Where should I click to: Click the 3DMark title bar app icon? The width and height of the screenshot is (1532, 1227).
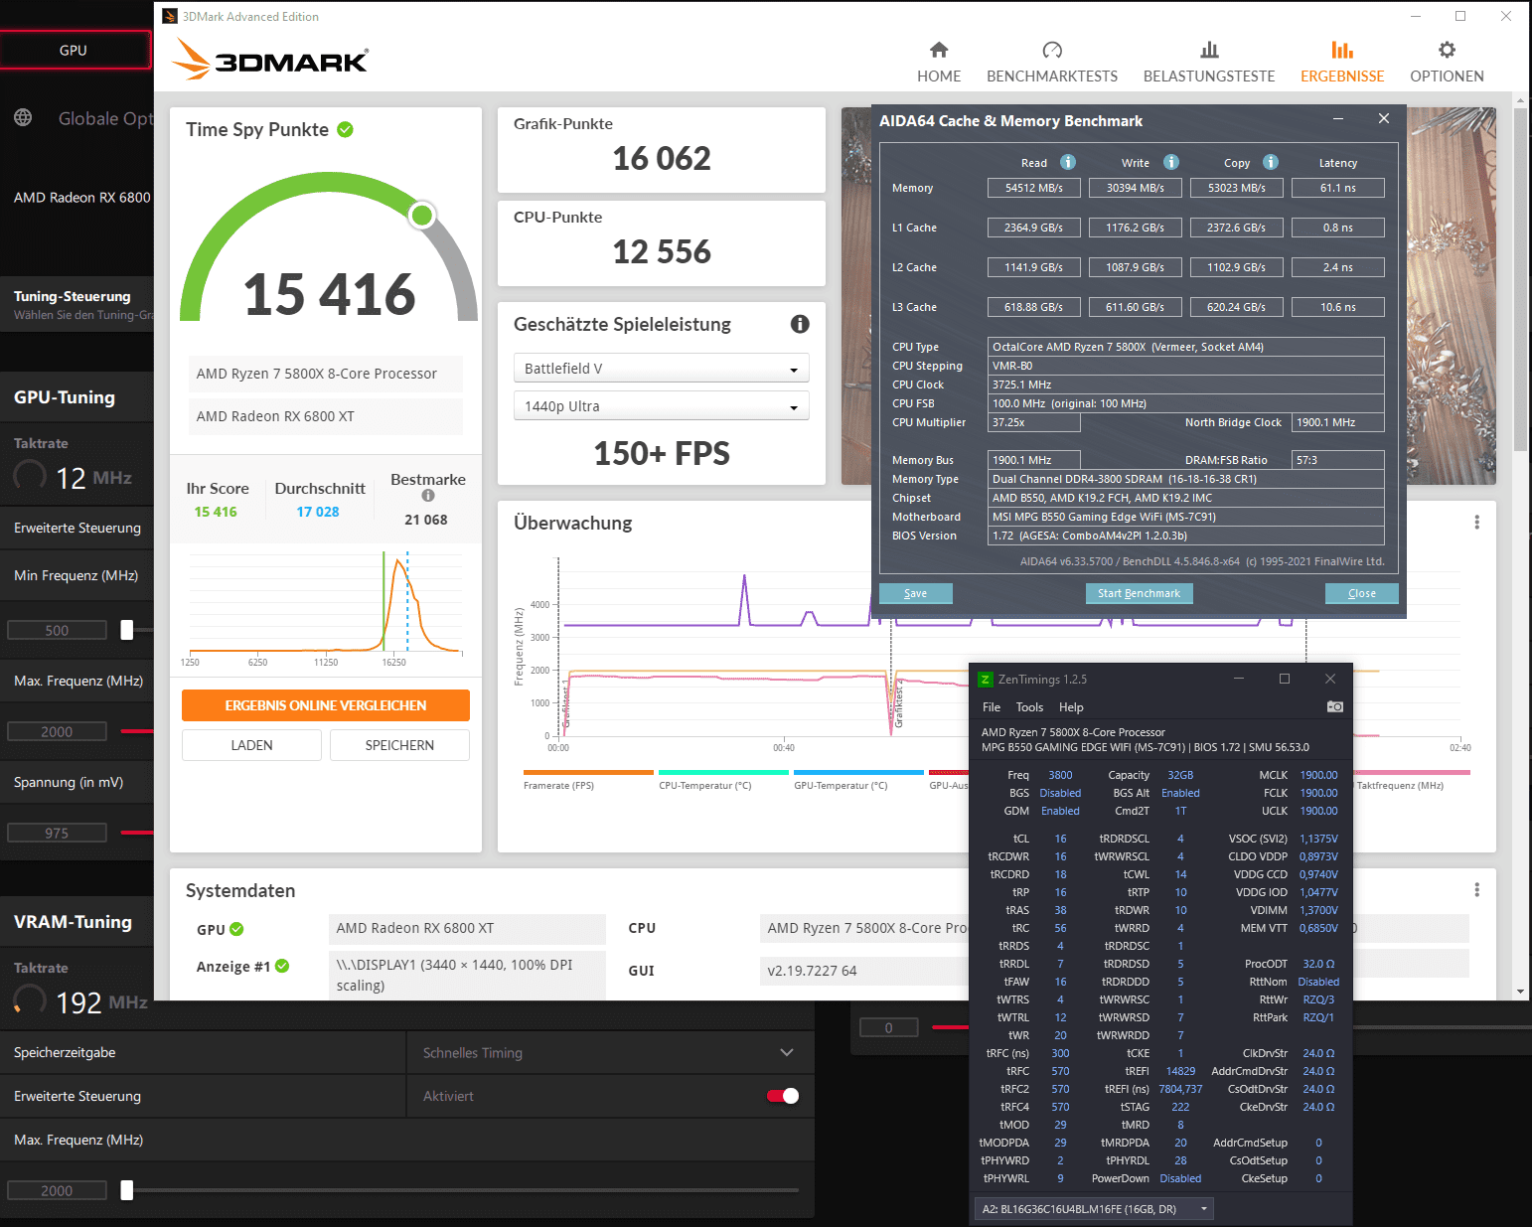pyautogui.click(x=170, y=16)
